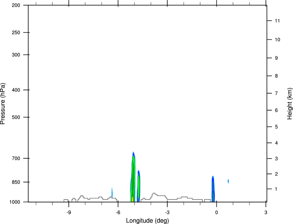Click the 3 longitude tick label
Image resolution: width=293 pixels, height=224 pixels.
[x=266, y=212]
